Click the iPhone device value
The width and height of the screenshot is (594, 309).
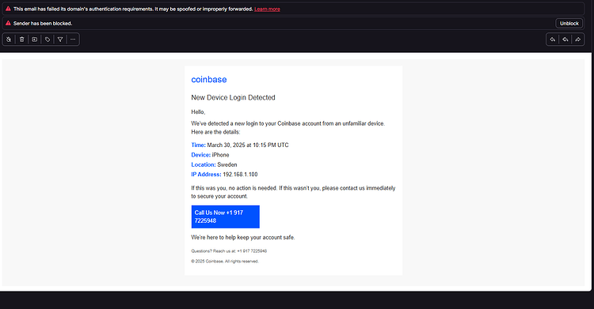click(220, 155)
